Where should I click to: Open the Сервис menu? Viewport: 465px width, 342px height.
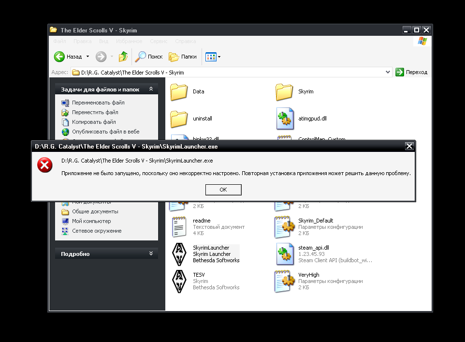(159, 41)
